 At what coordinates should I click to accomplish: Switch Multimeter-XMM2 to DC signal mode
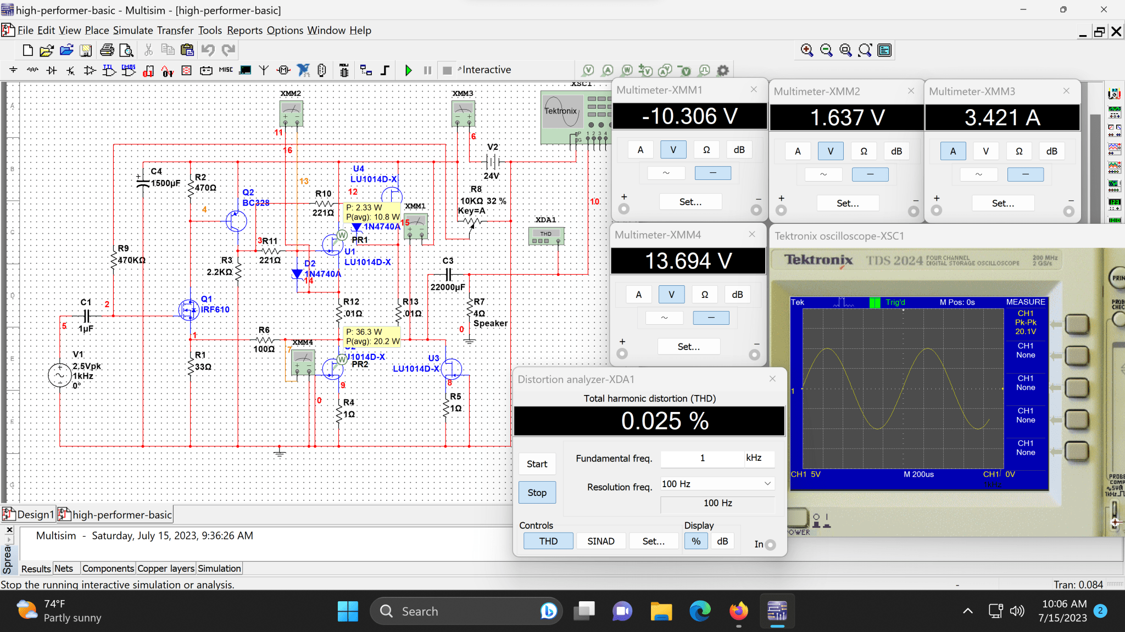870,174
